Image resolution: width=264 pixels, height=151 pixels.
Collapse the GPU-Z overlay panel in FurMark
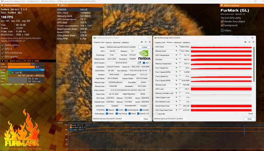pyautogui.click(x=58, y=5)
